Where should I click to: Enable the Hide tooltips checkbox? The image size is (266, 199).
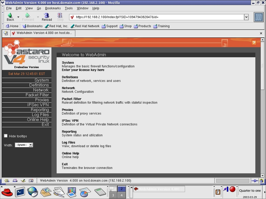[6, 136]
